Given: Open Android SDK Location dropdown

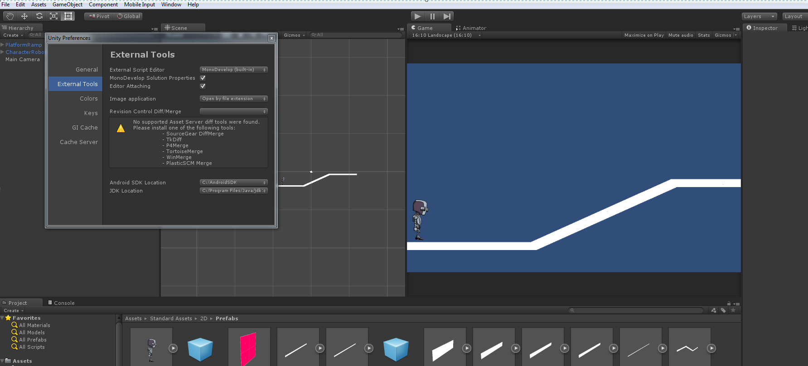Looking at the screenshot, I should [x=234, y=183].
